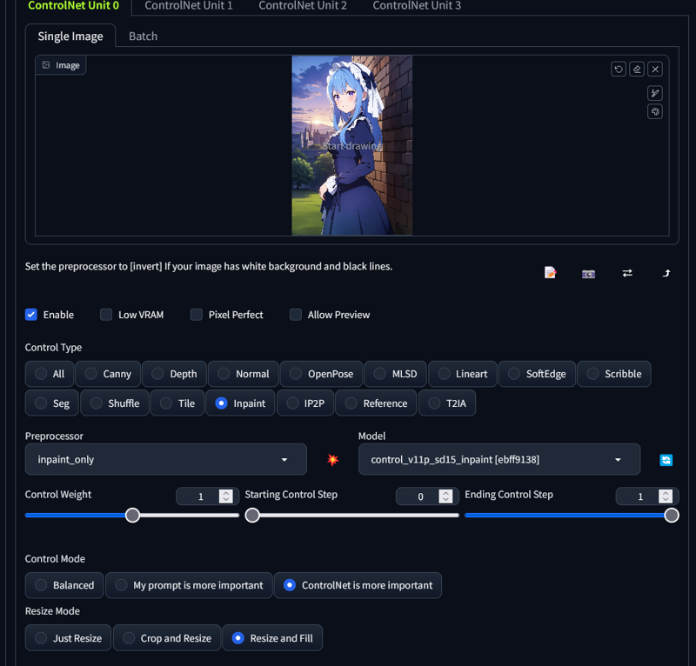Open the Preprocessor dropdown showing inpaint_only

(166, 460)
